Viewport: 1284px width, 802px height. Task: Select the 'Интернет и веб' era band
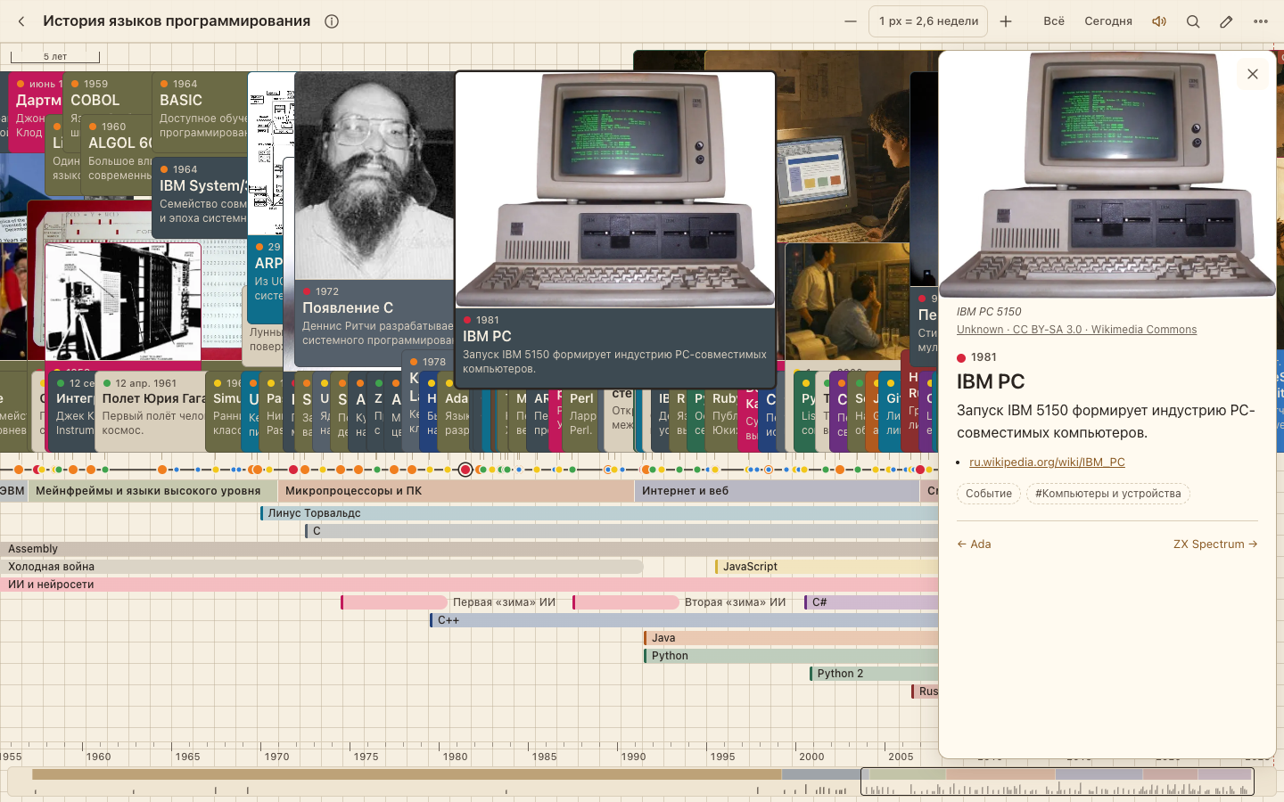(777, 491)
